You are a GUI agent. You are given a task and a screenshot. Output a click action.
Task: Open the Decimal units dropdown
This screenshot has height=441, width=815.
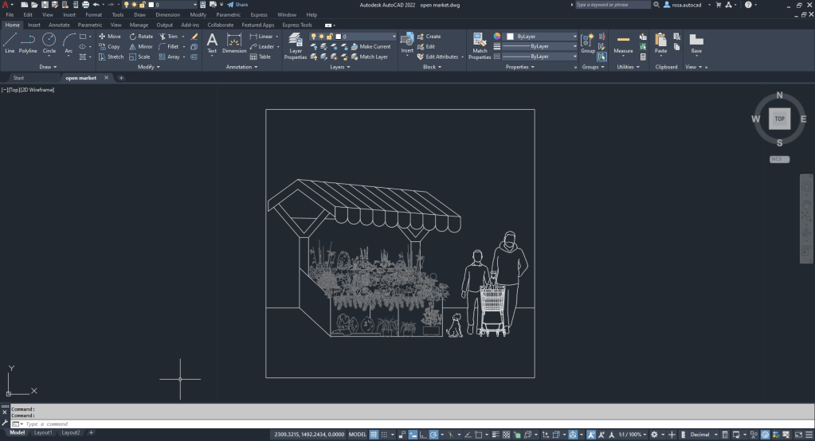[703, 435]
